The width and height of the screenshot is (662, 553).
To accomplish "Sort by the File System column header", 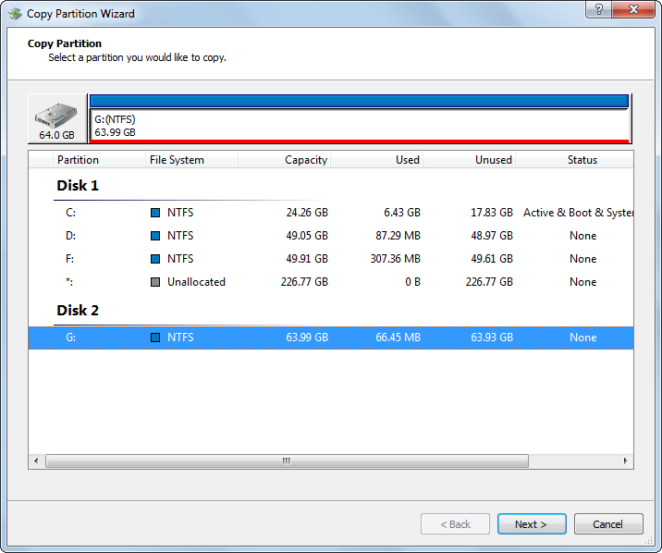I will (x=191, y=160).
